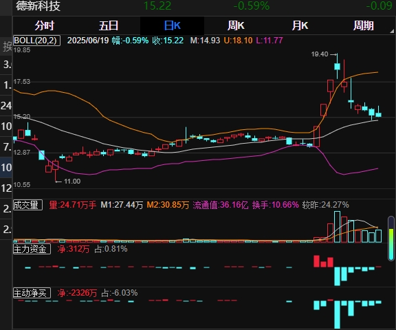Click the M:14.93 middle band value

[205, 41]
